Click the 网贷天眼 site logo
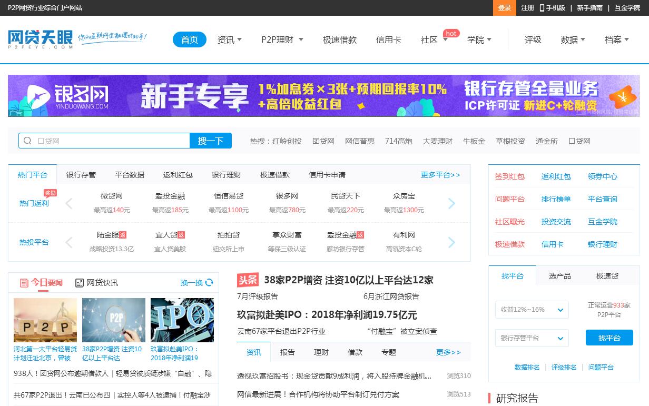649x406 pixels. (41, 39)
